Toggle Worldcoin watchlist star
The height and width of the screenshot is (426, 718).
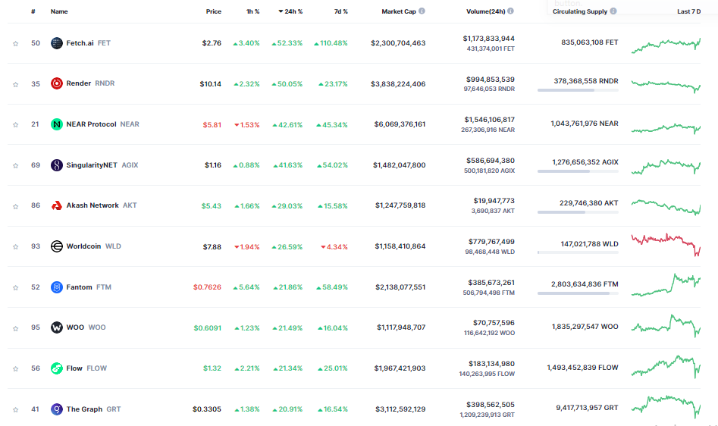coord(16,246)
